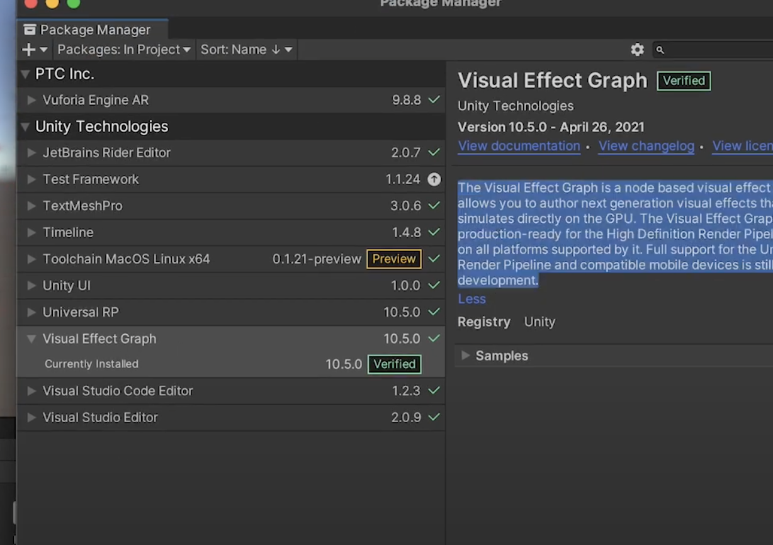The image size is (773, 545).
Task: Collapse the Visual Effect Graph versions arrow
Action: [31, 339]
